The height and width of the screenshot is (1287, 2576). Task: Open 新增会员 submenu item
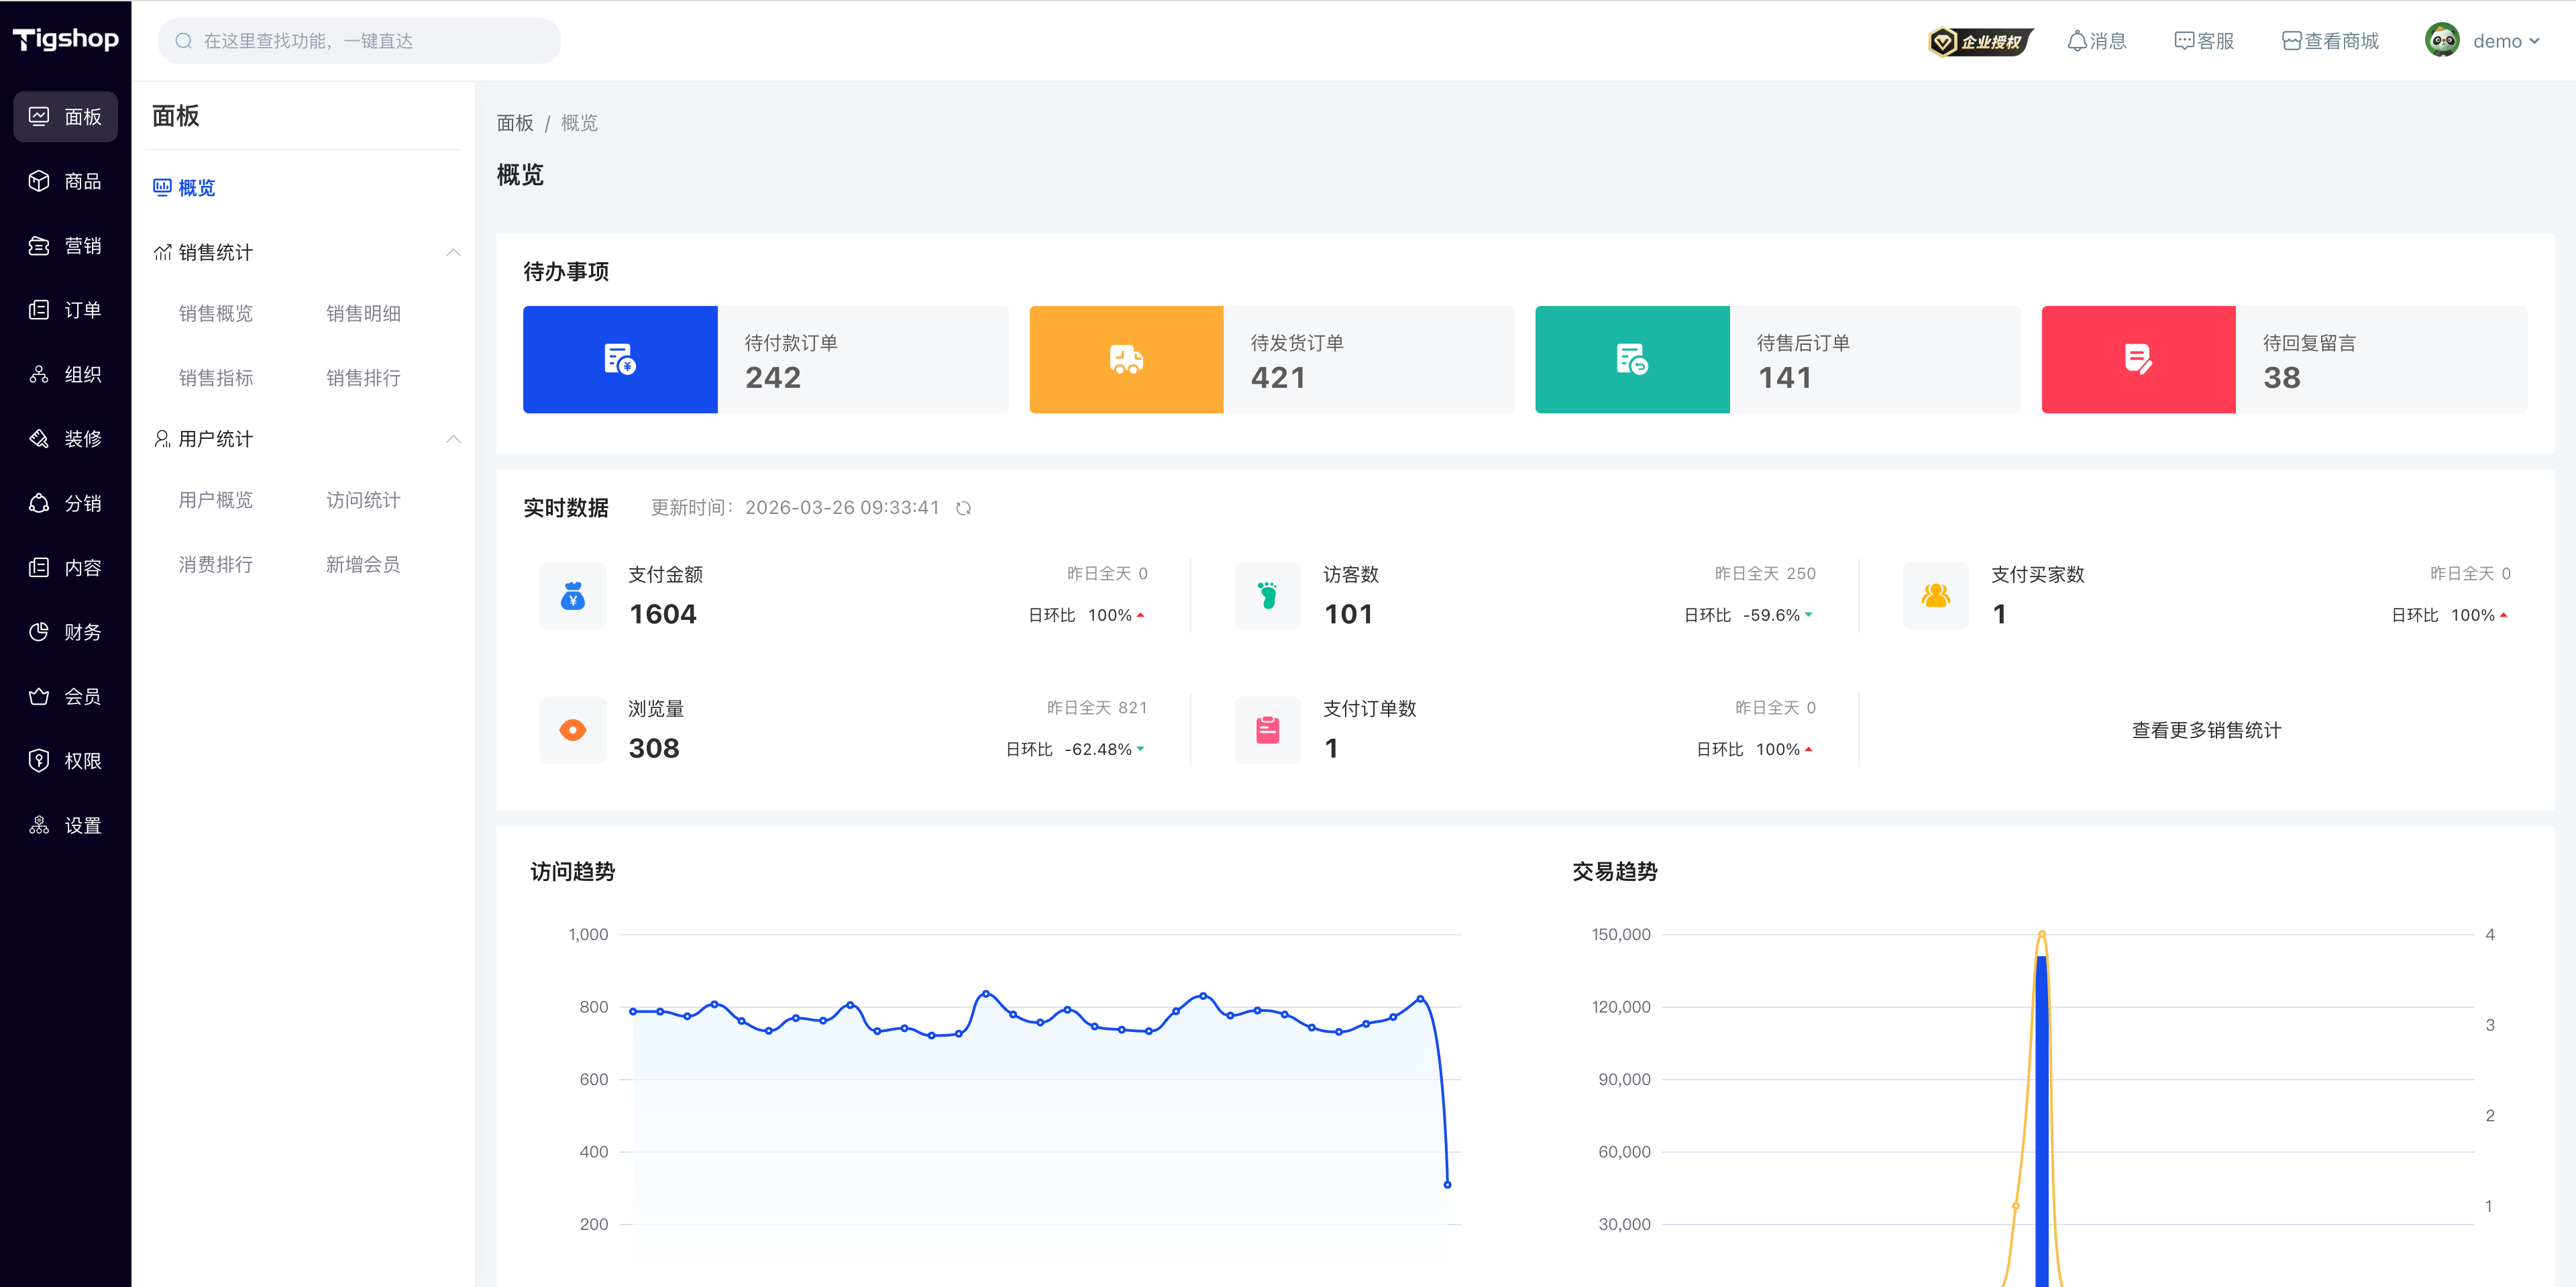coord(363,564)
